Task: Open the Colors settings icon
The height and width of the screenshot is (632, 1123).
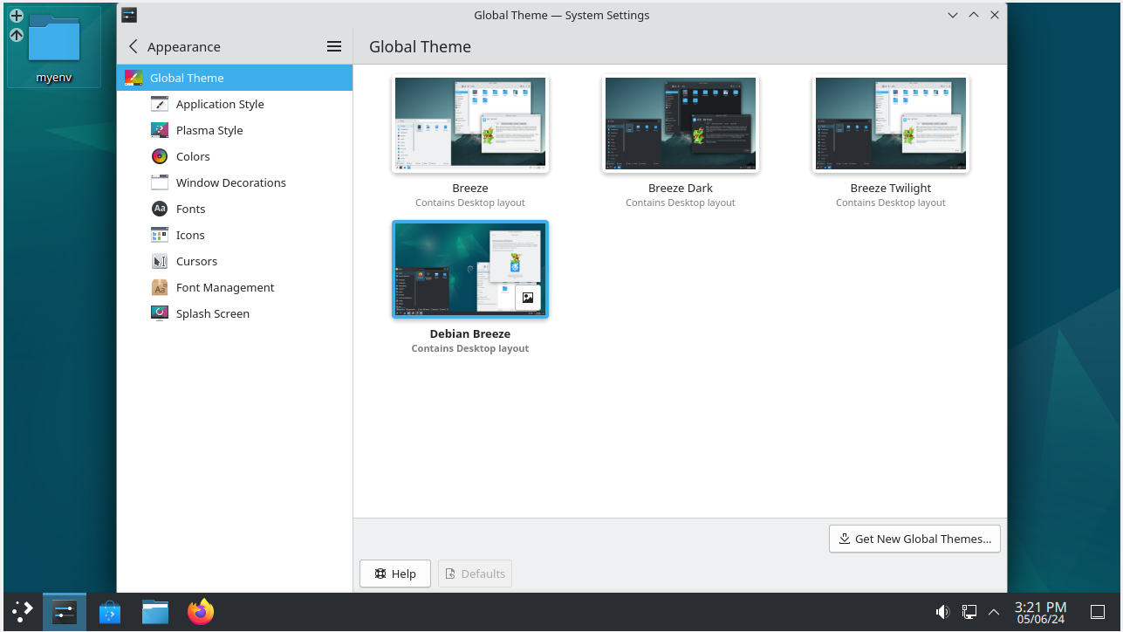Action: pos(159,156)
